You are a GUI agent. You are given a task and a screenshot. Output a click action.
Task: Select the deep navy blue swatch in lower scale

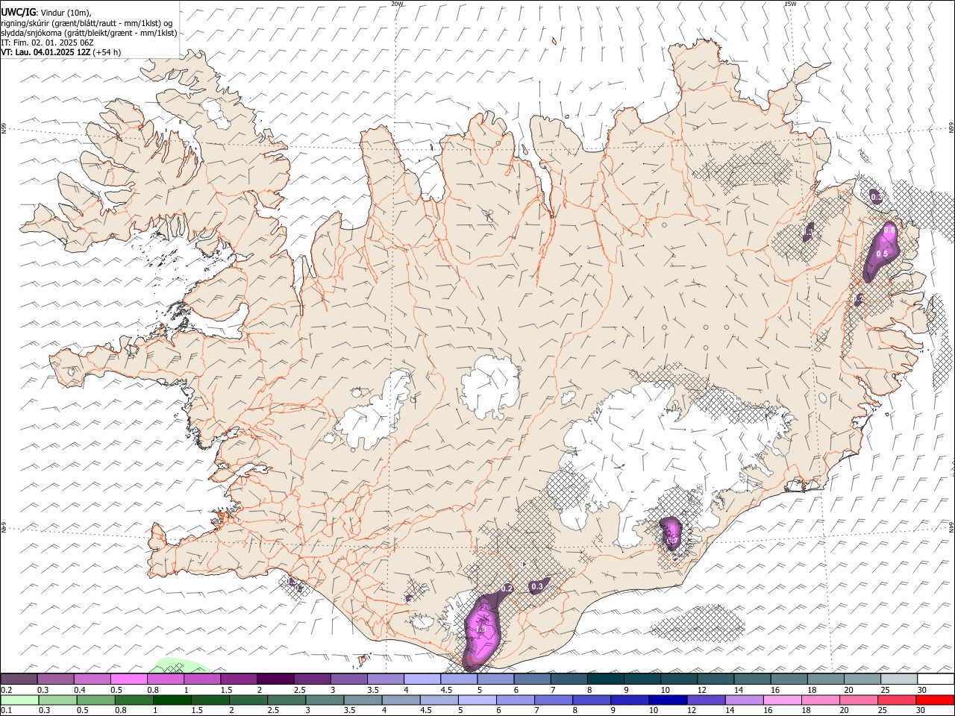pos(668,700)
